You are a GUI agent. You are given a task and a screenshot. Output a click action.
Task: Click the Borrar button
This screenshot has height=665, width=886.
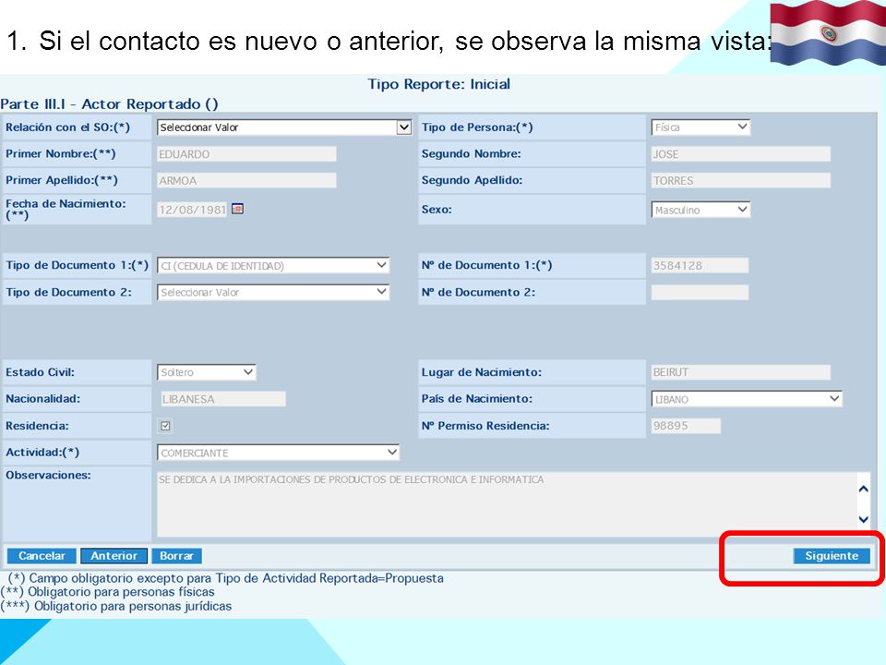[176, 556]
